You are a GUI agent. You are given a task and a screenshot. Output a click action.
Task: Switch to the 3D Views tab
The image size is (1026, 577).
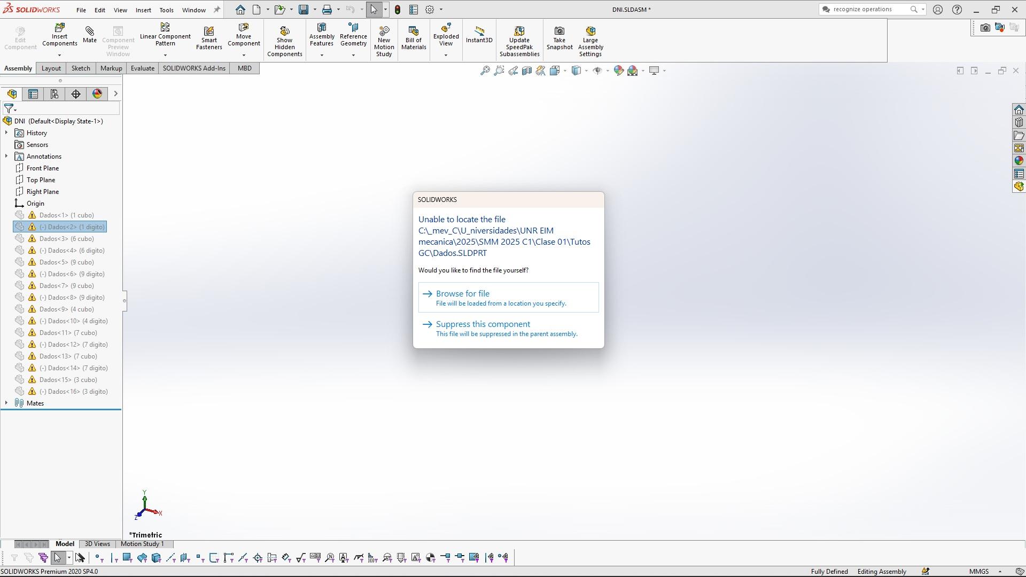click(x=97, y=544)
